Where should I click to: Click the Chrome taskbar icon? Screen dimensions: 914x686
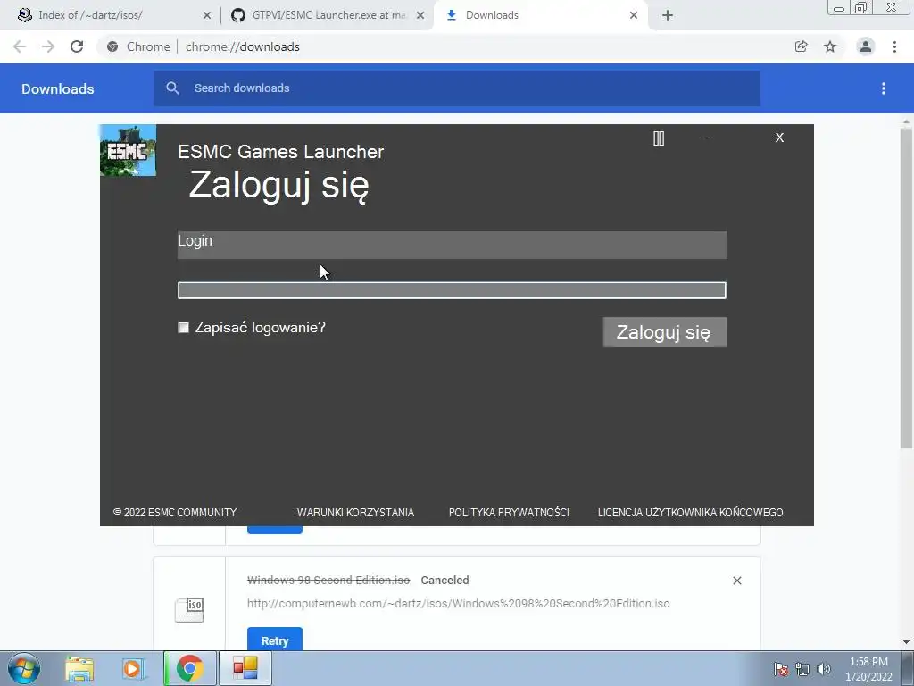[190, 668]
